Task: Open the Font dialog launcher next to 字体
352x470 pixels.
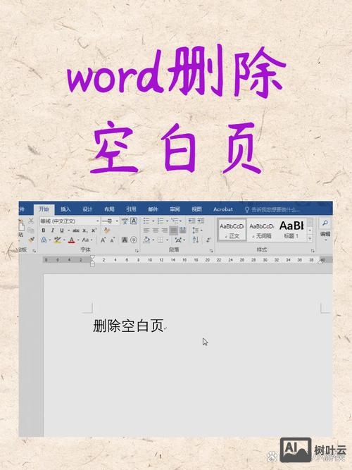Action: coord(137,250)
